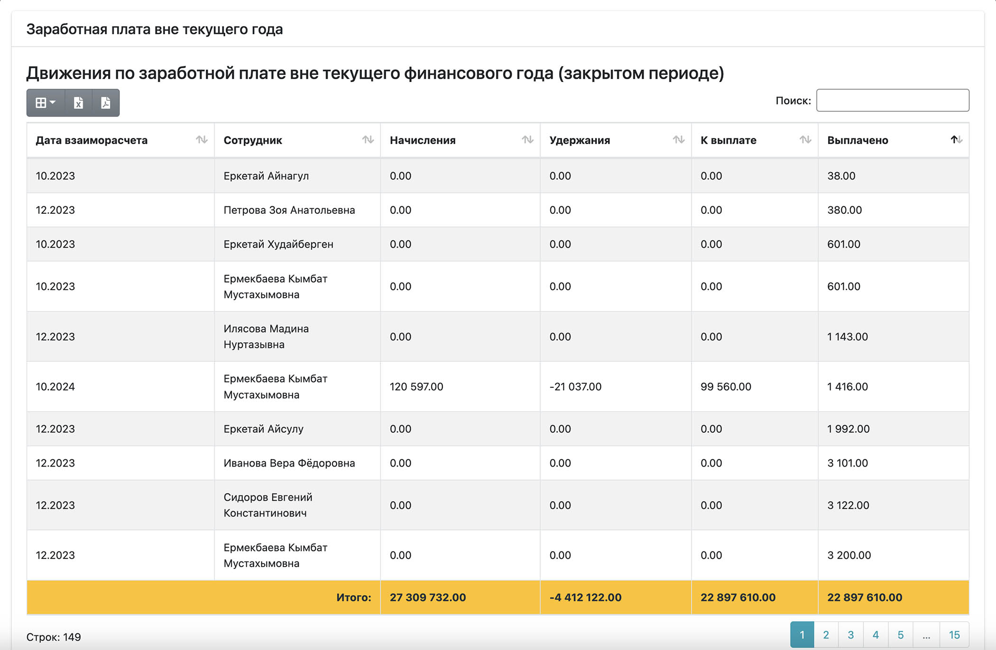Image resolution: width=996 pixels, height=650 pixels.
Task: Jump to page 5 in pagination
Action: point(900,635)
